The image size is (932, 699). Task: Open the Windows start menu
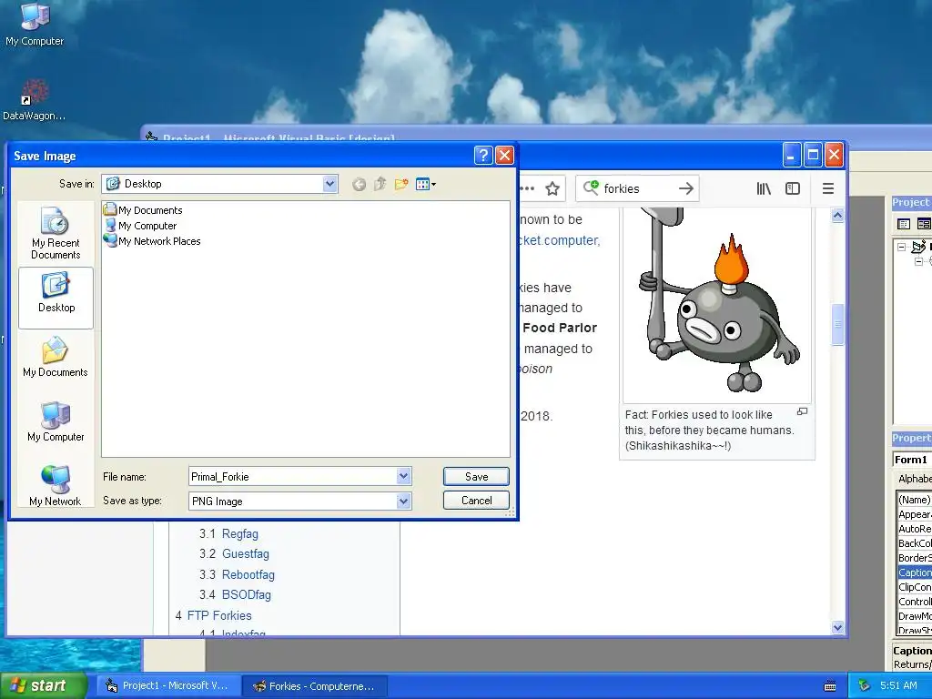pyautogui.click(x=43, y=686)
